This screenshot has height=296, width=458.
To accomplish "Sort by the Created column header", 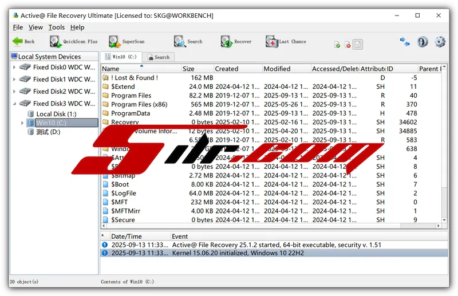I will [x=238, y=69].
